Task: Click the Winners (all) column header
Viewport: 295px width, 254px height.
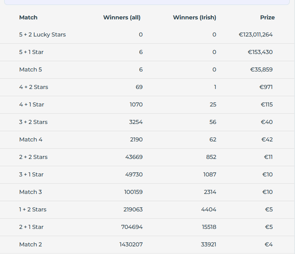Action: pos(122,17)
